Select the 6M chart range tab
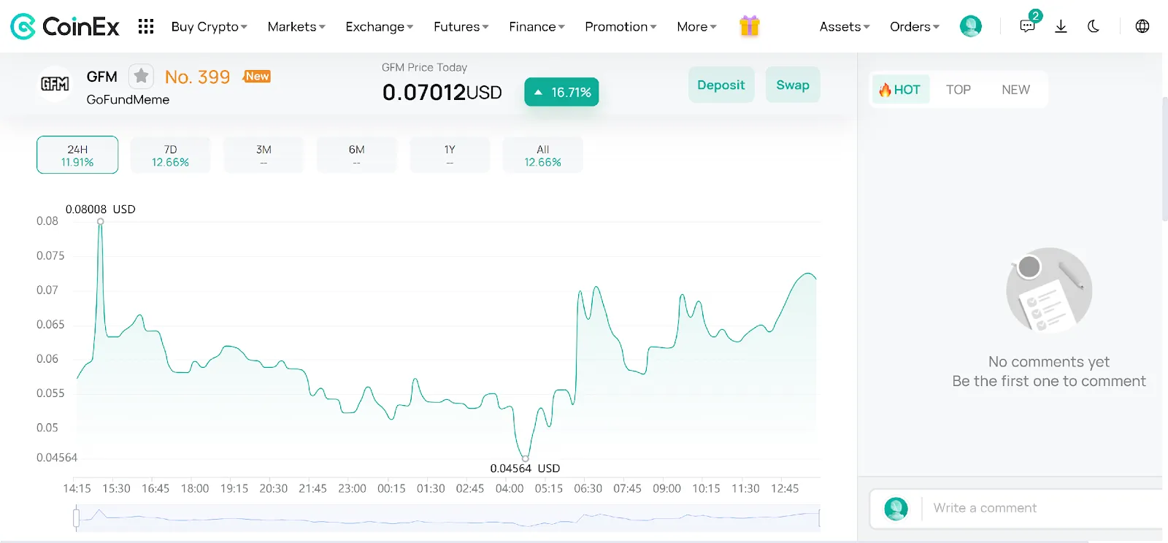Image resolution: width=1168 pixels, height=543 pixels. (356, 155)
